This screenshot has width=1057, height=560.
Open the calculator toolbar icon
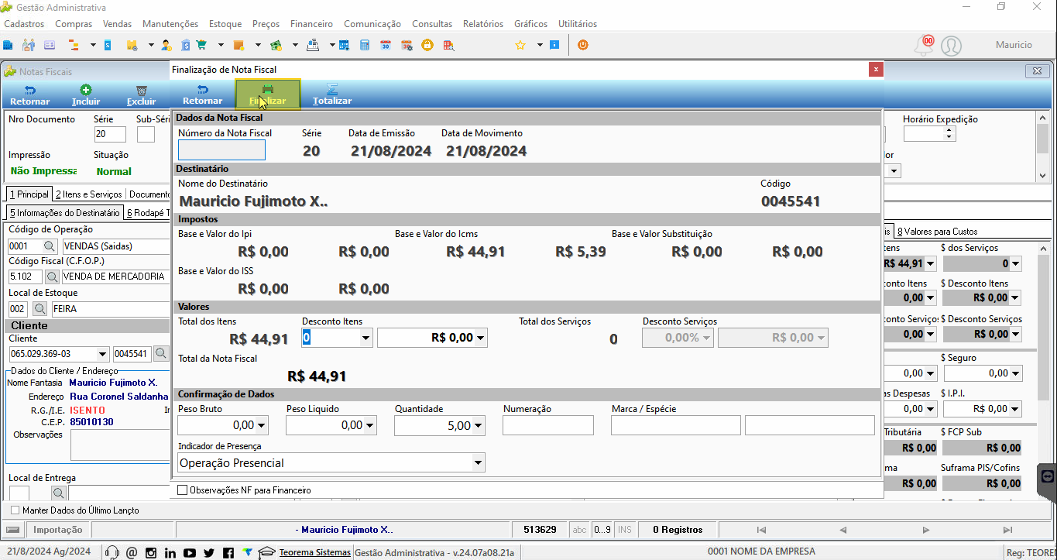pyautogui.click(x=365, y=45)
